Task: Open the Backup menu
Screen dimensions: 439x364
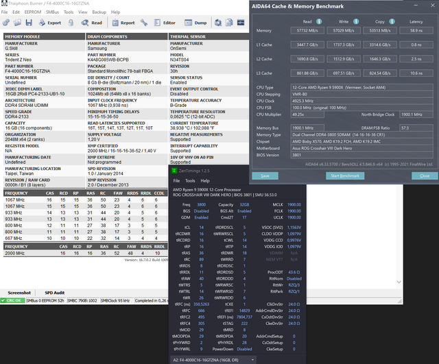Action: pyautogui.click(x=99, y=12)
